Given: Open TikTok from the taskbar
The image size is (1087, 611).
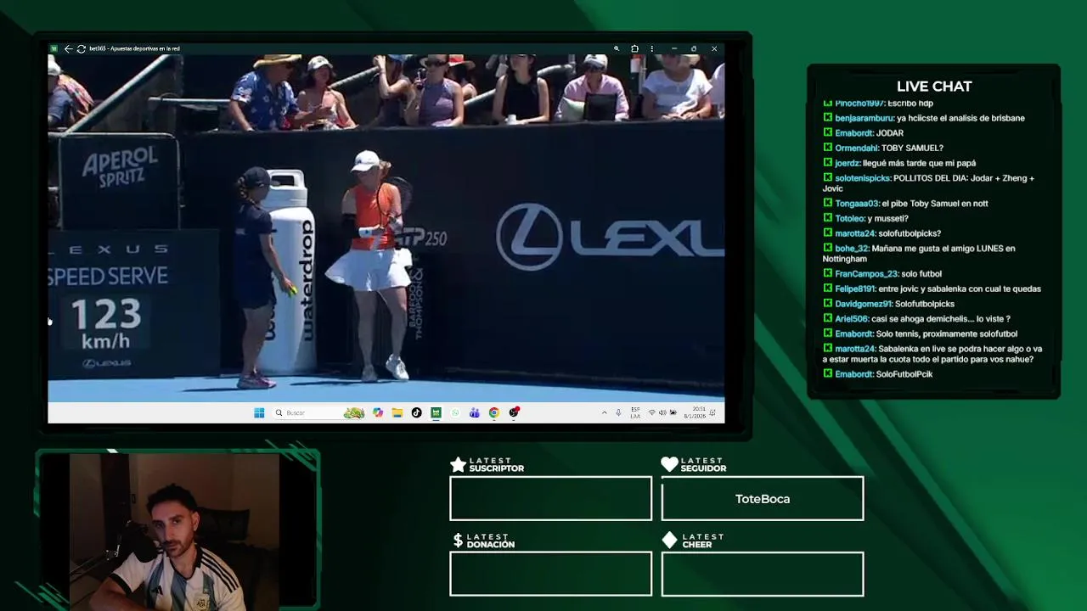Looking at the screenshot, I should pos(416,412).
